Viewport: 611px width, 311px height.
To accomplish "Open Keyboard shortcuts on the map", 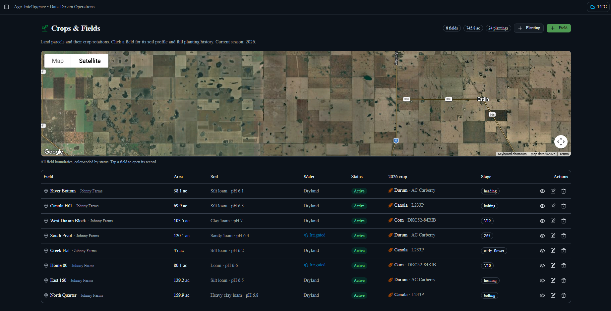I will 512,154.
